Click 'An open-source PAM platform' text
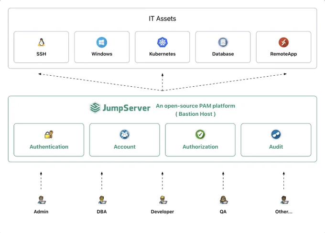The image size is (325, 233). [195, 106]
